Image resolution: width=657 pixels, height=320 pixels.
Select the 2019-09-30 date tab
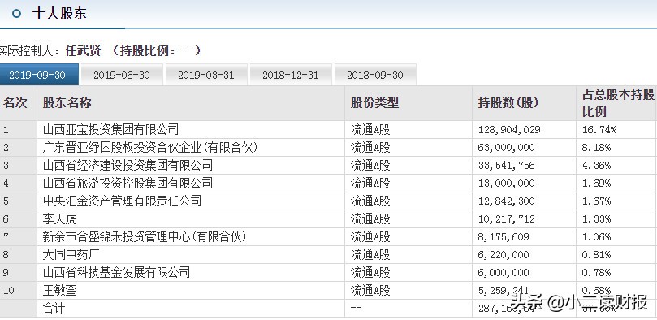click(x=39, y=75)
